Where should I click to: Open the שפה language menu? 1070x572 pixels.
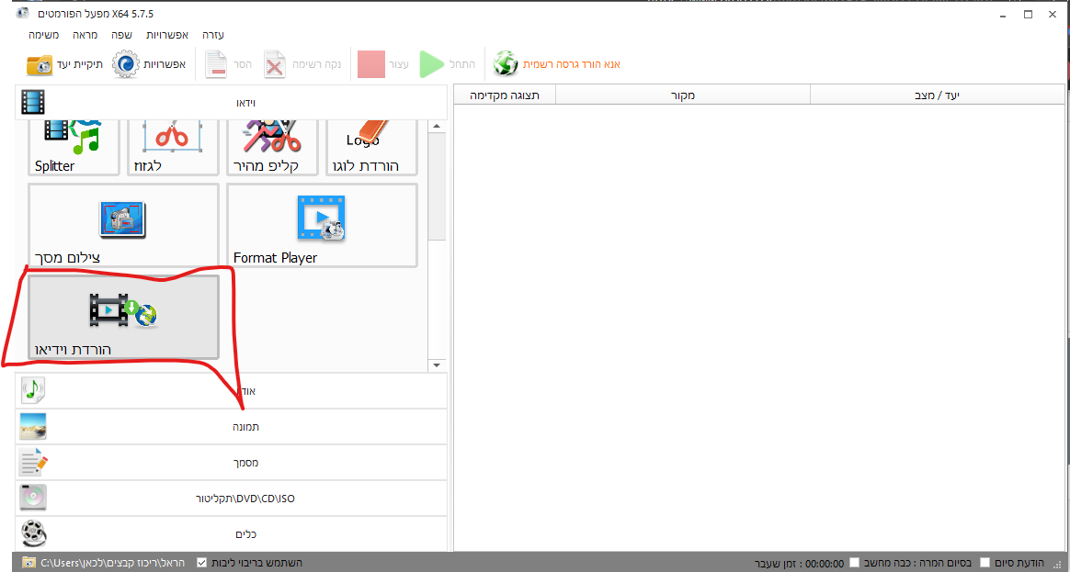pos(122,35)
